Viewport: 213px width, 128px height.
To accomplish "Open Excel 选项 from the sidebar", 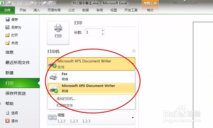I will [x=12, y=113].
